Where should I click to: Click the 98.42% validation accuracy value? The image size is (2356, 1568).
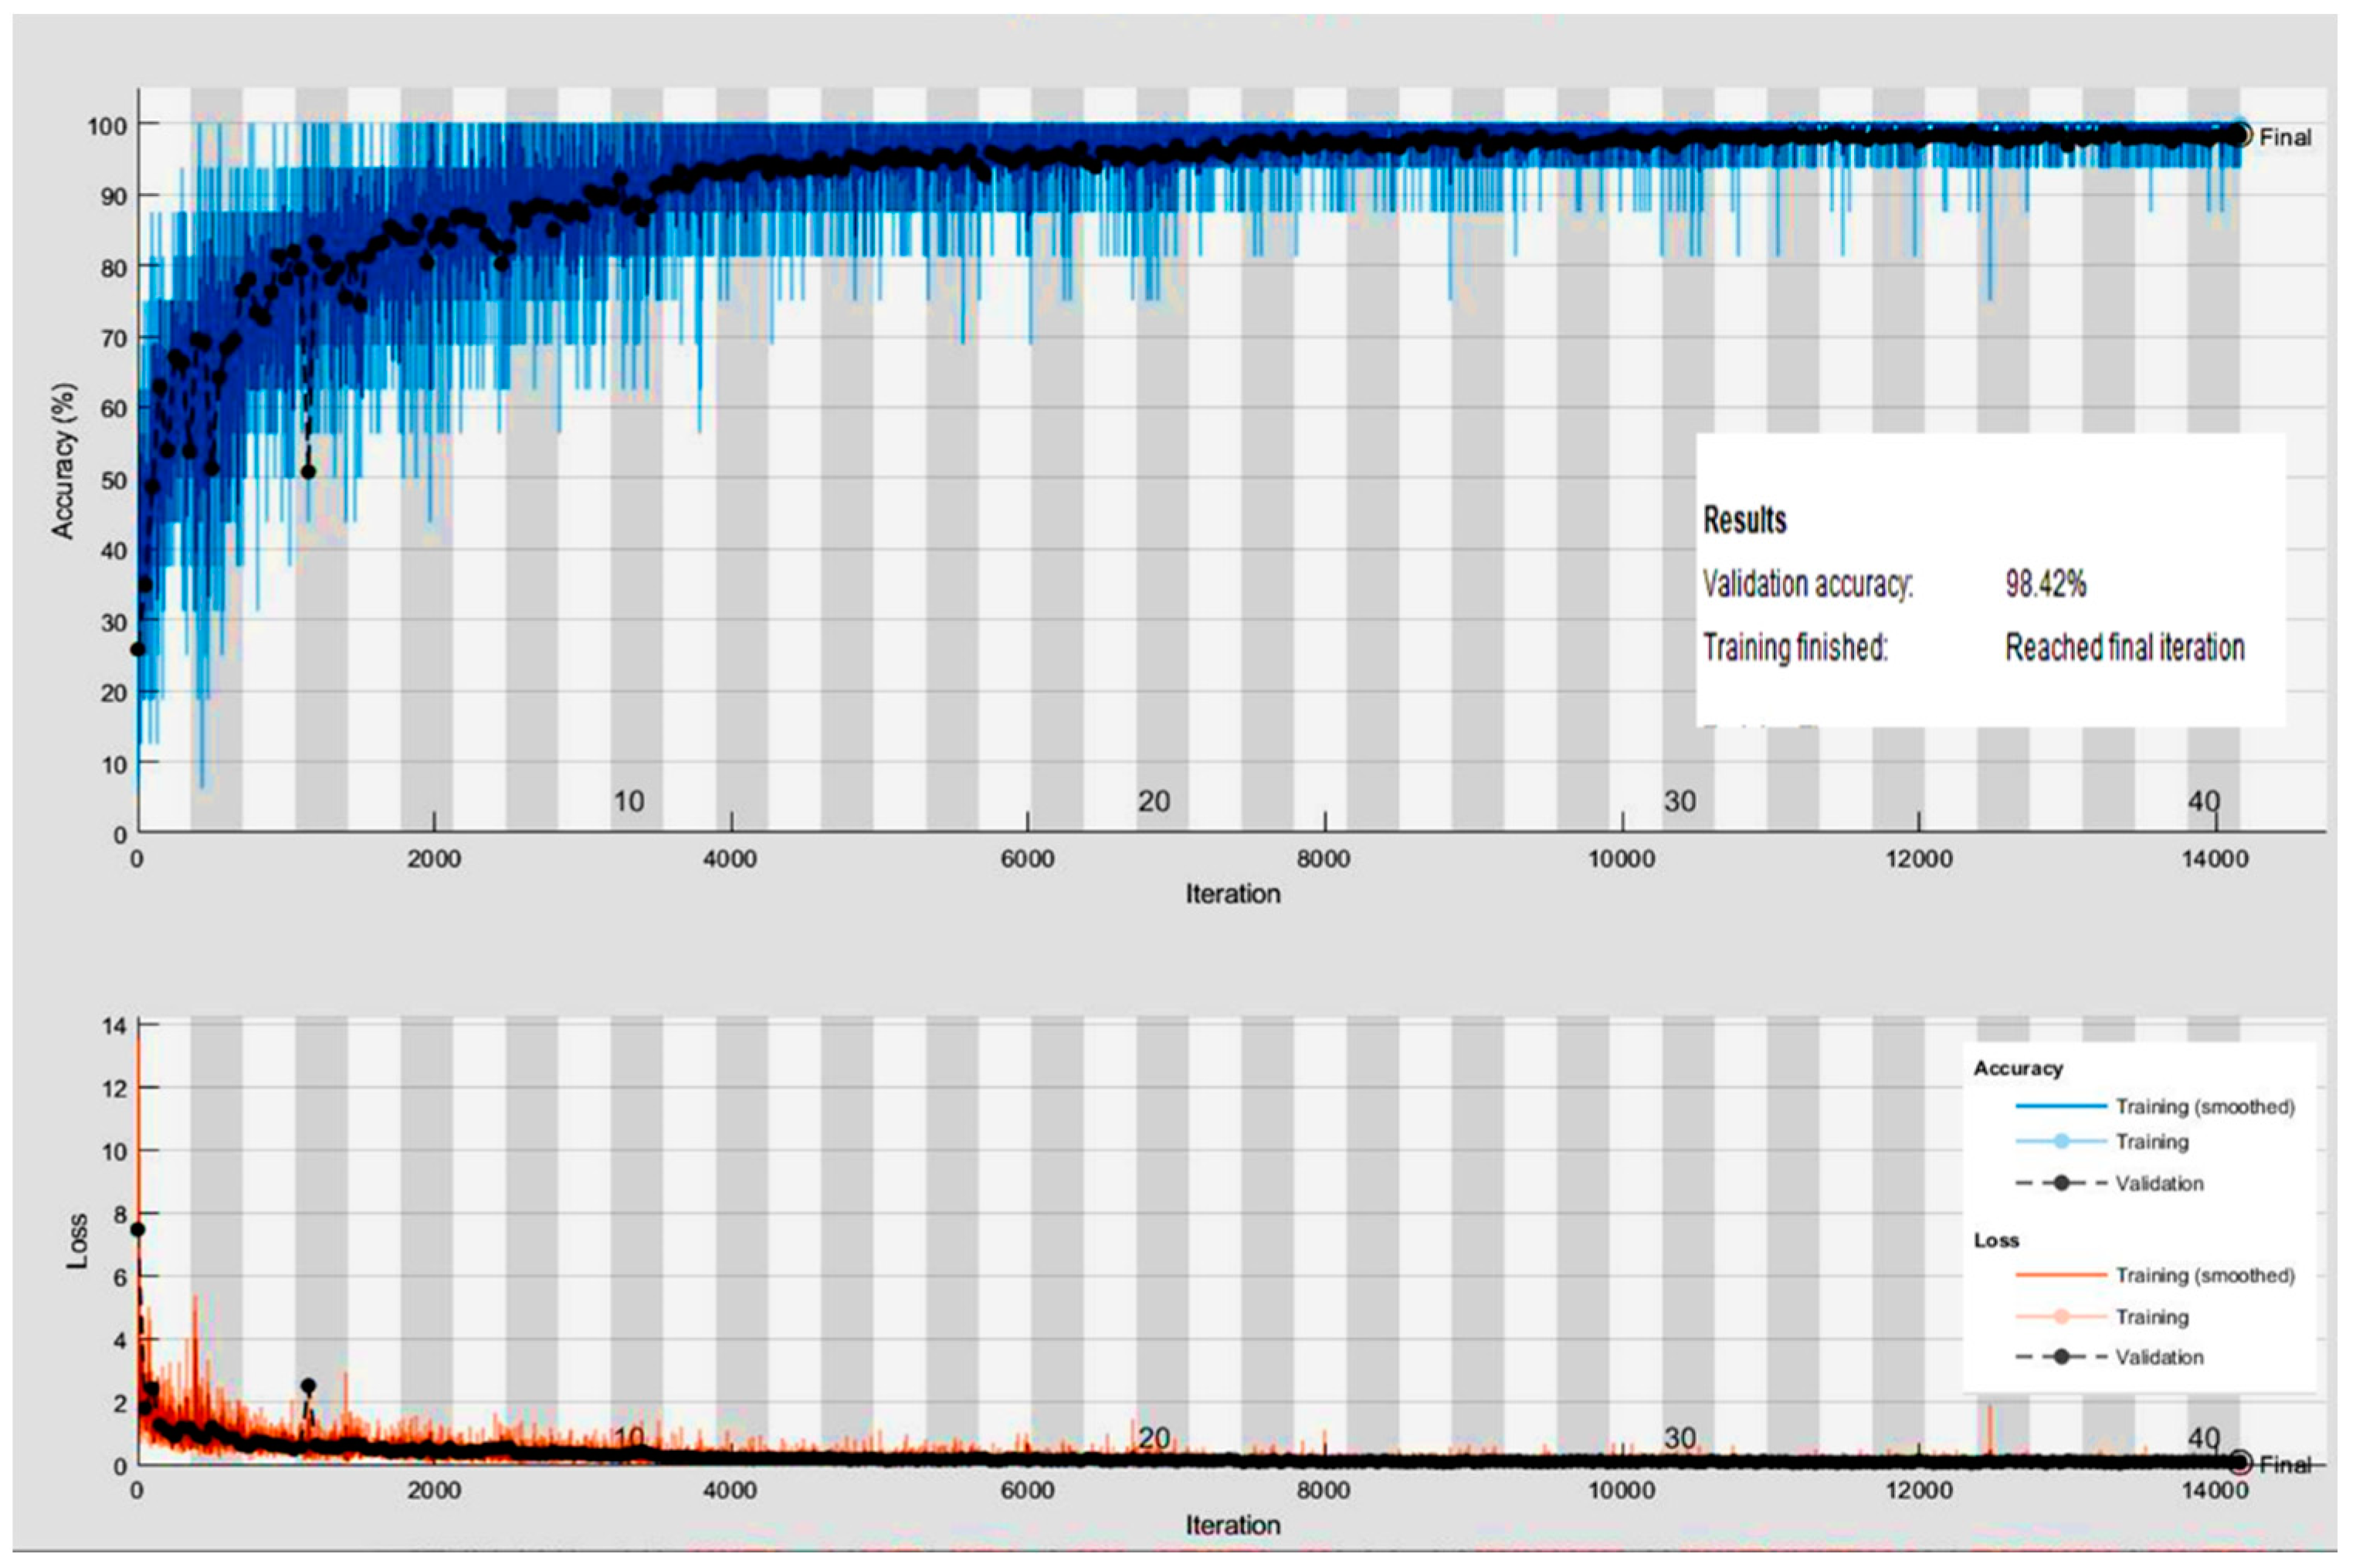[x=2045, y=584]
